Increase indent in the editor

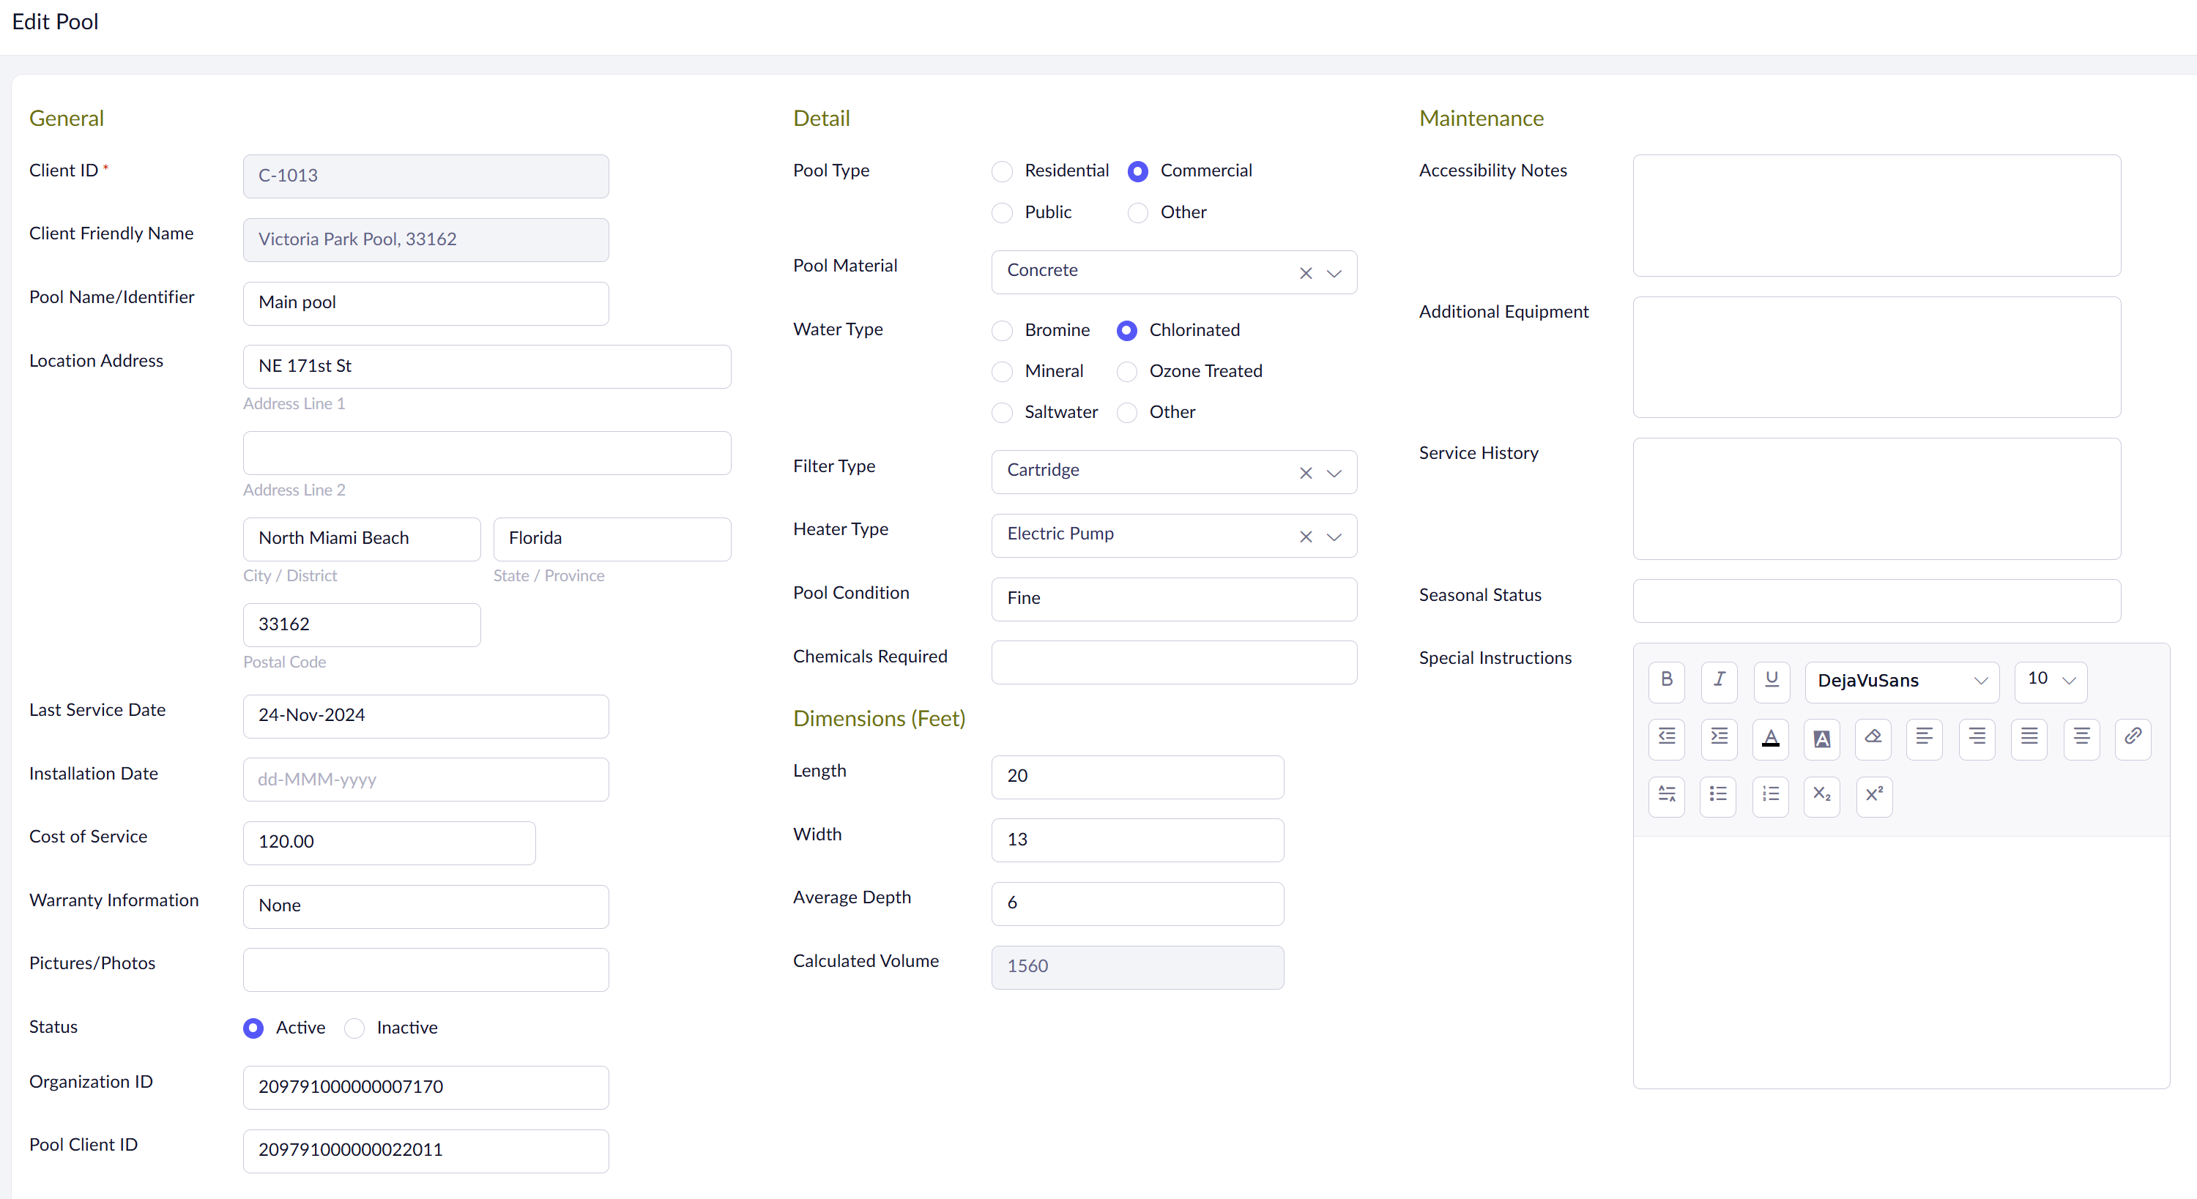coord(1719,737)
